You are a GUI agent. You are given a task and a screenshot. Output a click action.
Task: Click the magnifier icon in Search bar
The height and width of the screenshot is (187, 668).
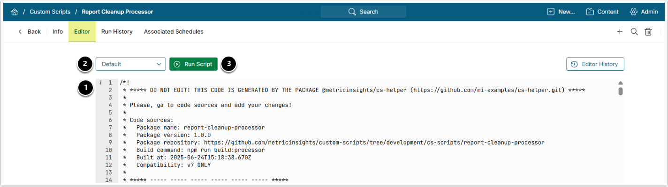352,12
